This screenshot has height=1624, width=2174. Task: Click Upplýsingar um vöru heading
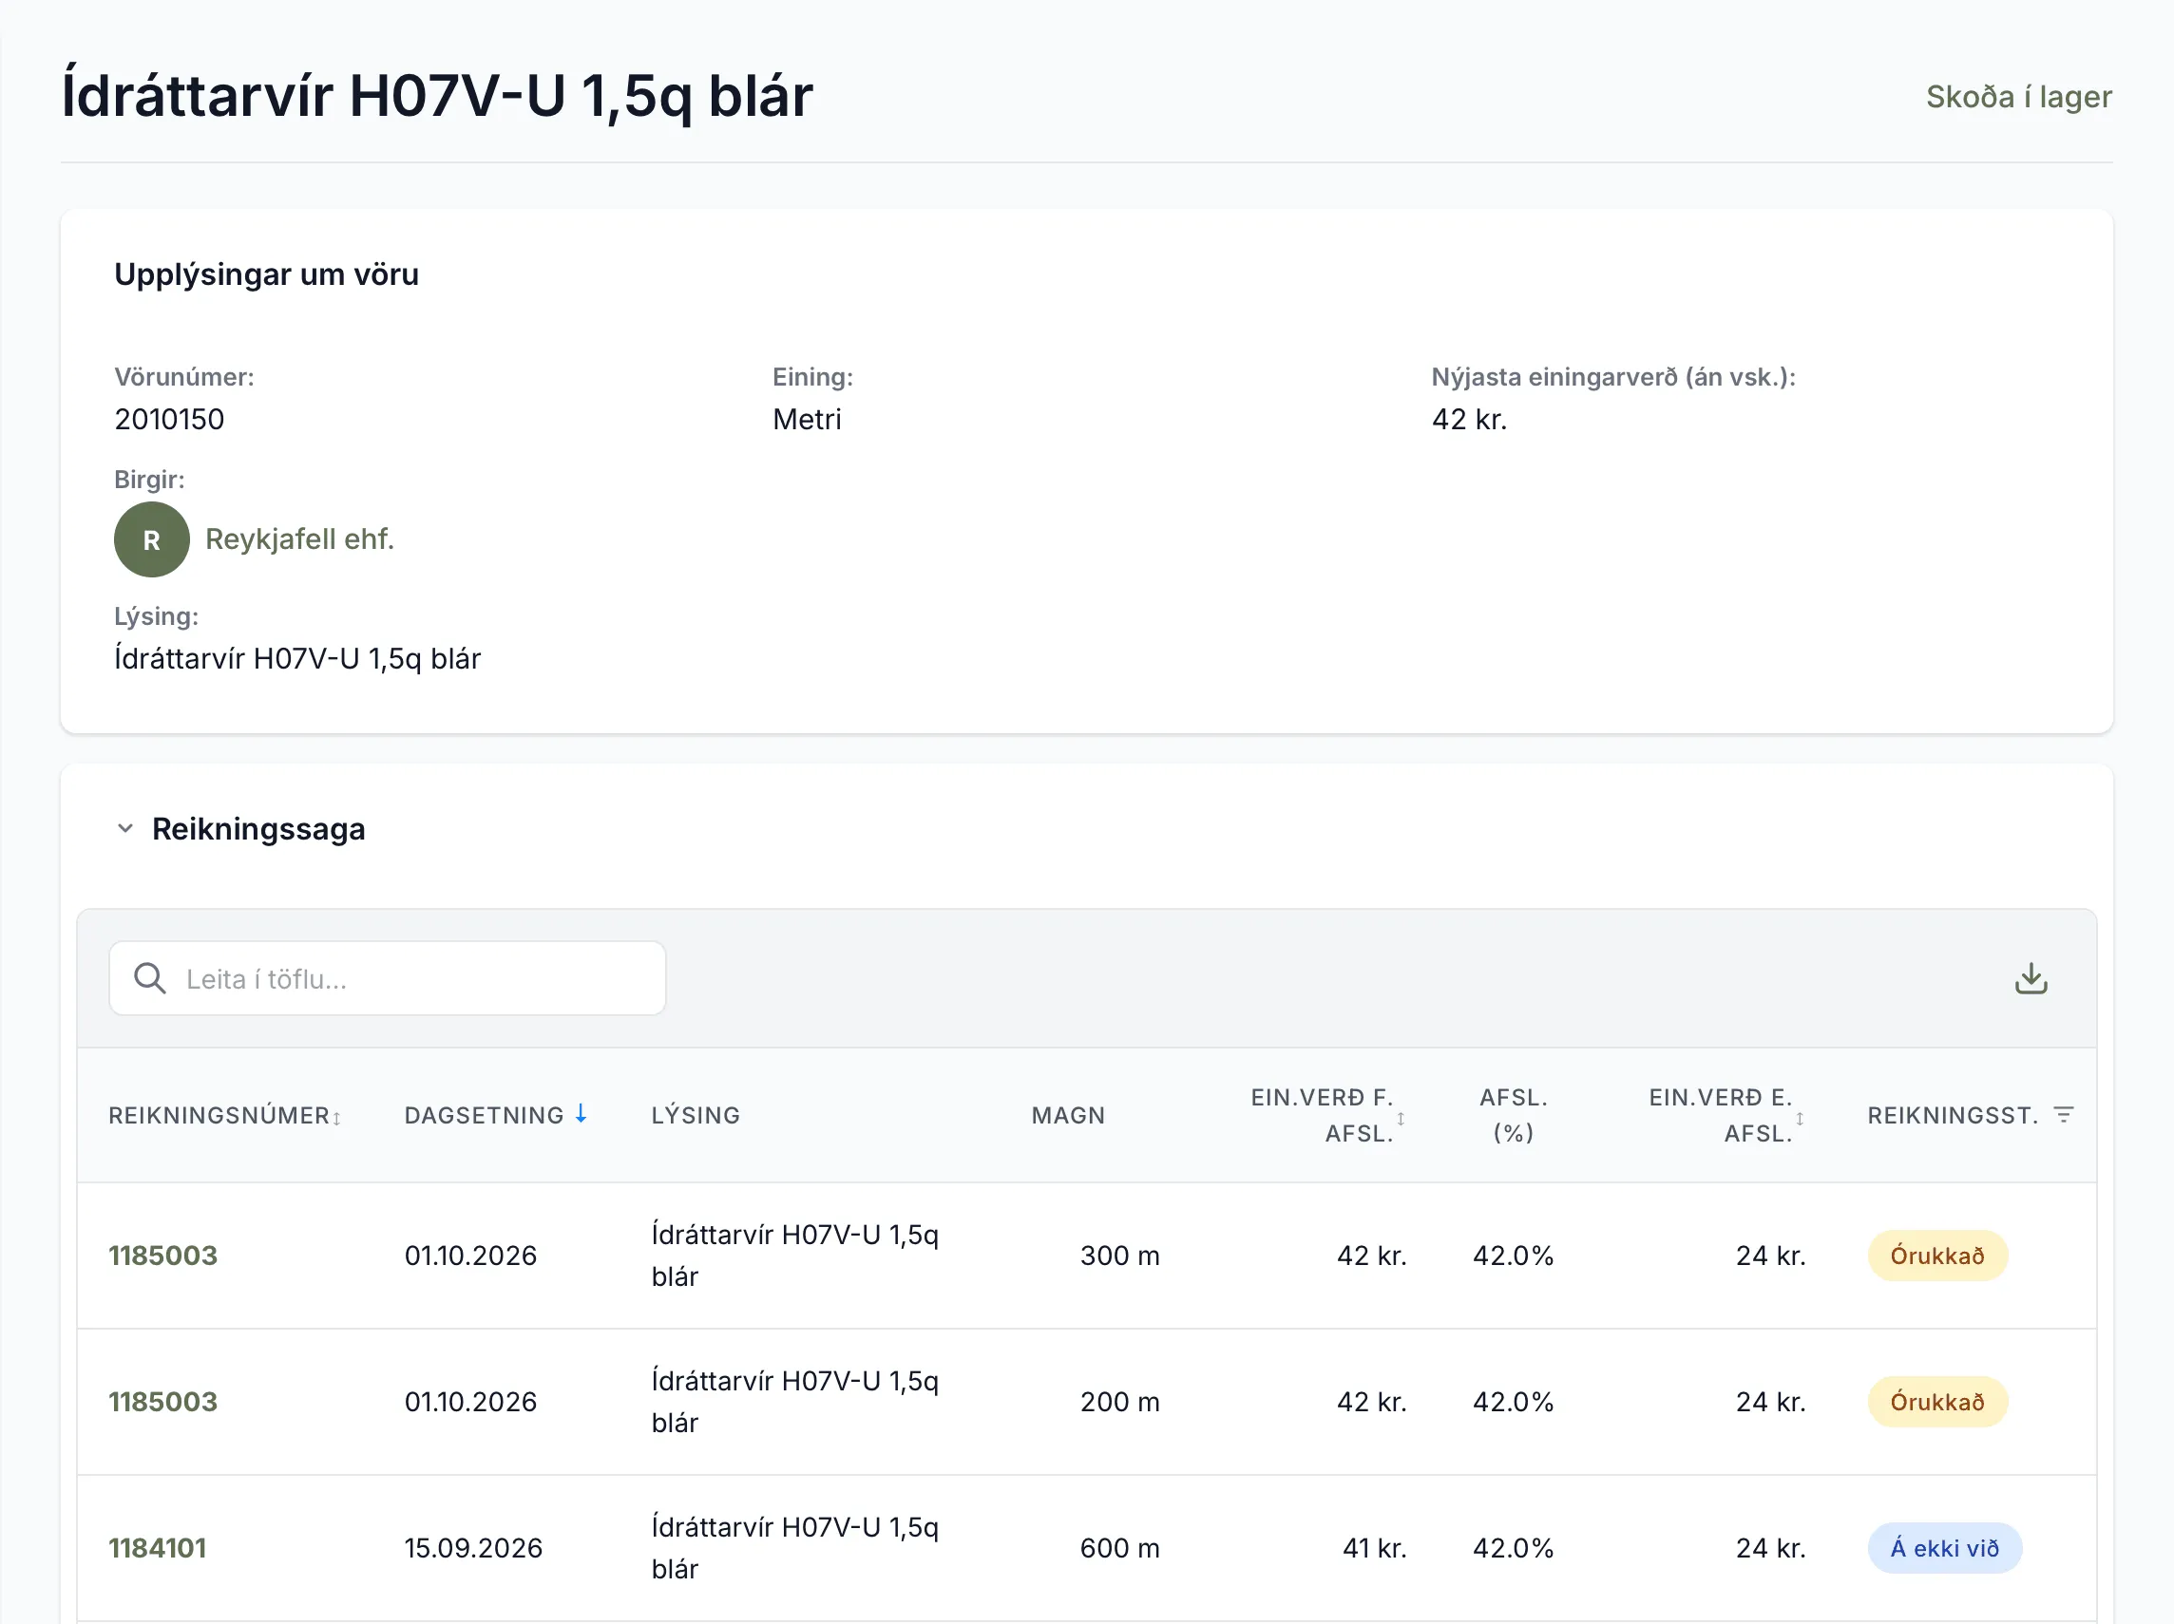266,274
